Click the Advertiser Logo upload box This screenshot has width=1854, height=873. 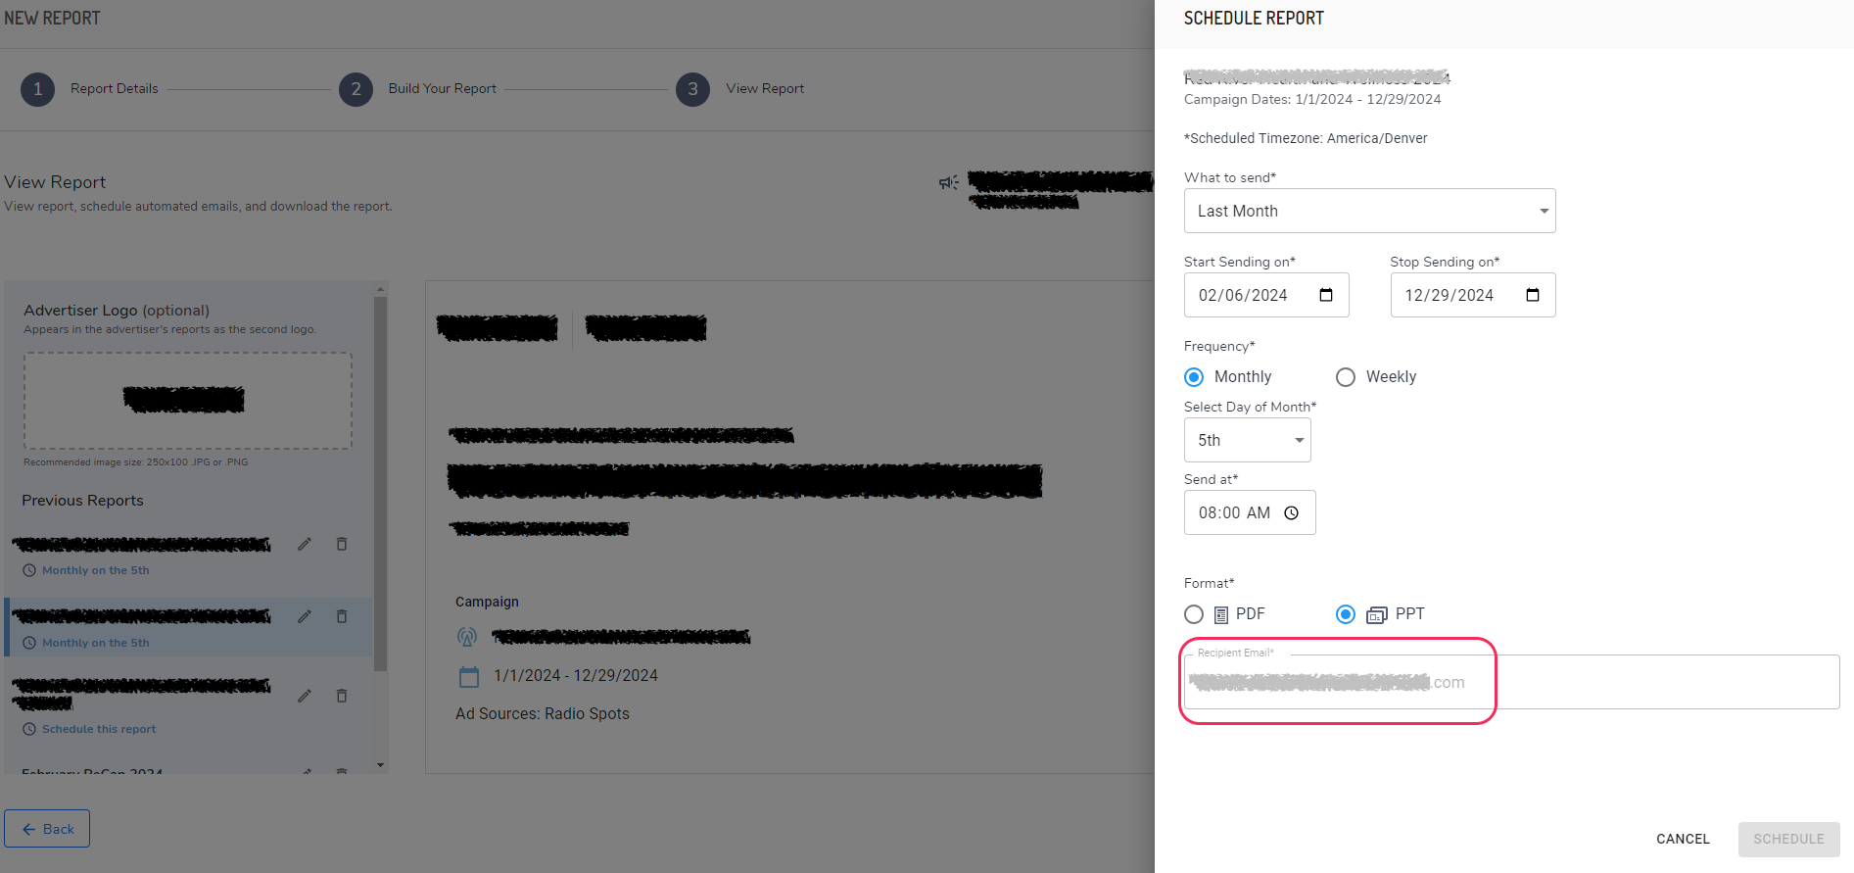pos(188,401)
